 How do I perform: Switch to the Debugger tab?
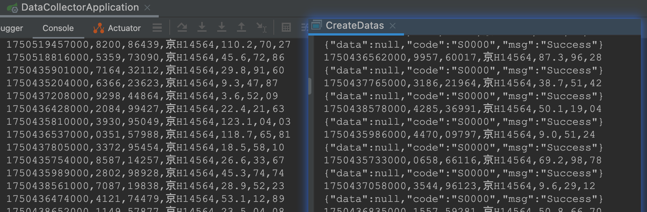click(x=11, y=28)
